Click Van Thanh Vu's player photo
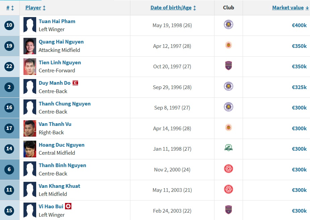This screenshot has height=220, width=310. click(29, 128)
